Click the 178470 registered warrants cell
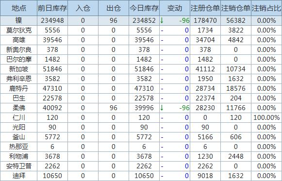Screen dimensions: 282x181 click(x=205, y=20)
